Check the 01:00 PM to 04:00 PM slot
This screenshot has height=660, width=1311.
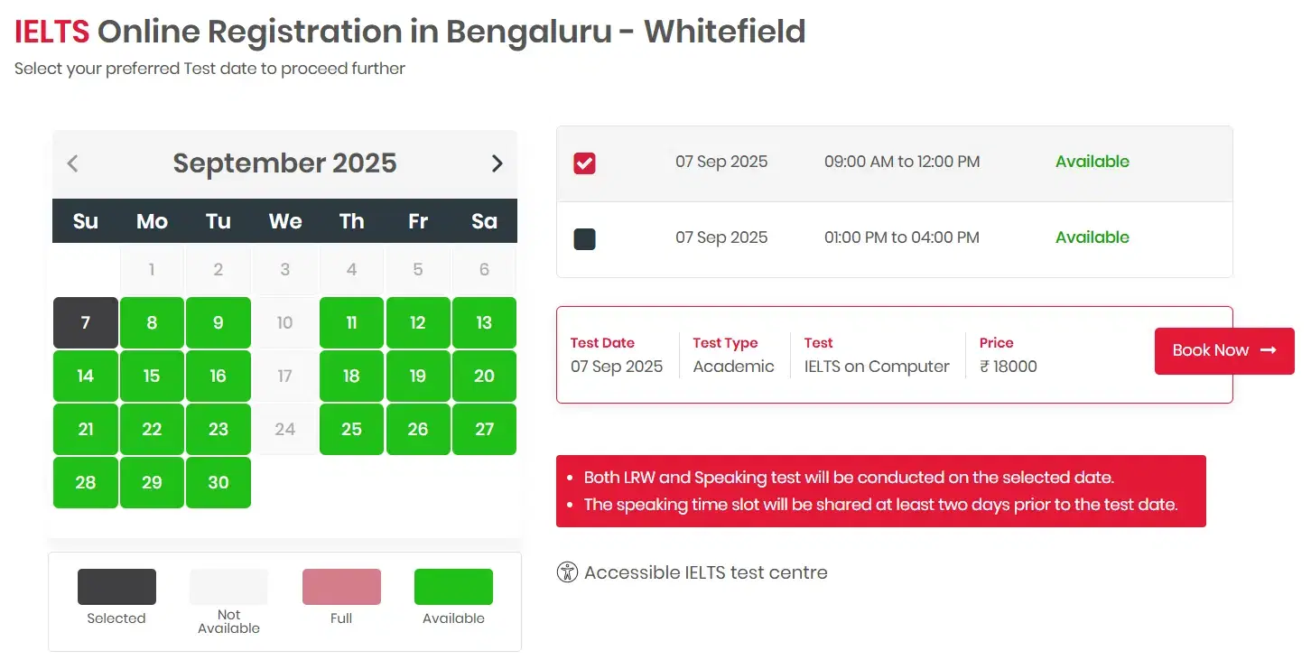pos(584,237)
